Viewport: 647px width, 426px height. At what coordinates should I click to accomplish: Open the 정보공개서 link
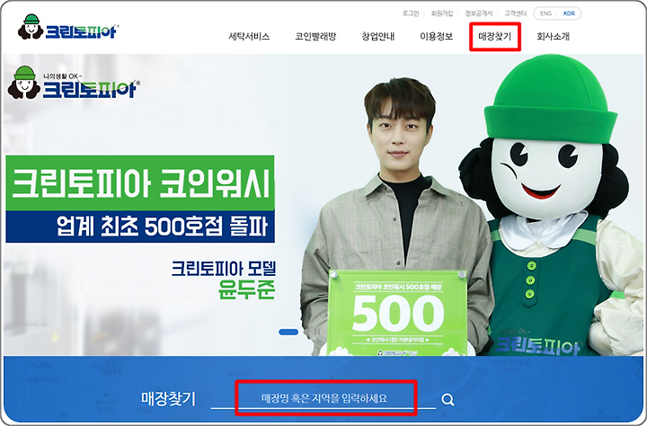[x=479, y=13]
